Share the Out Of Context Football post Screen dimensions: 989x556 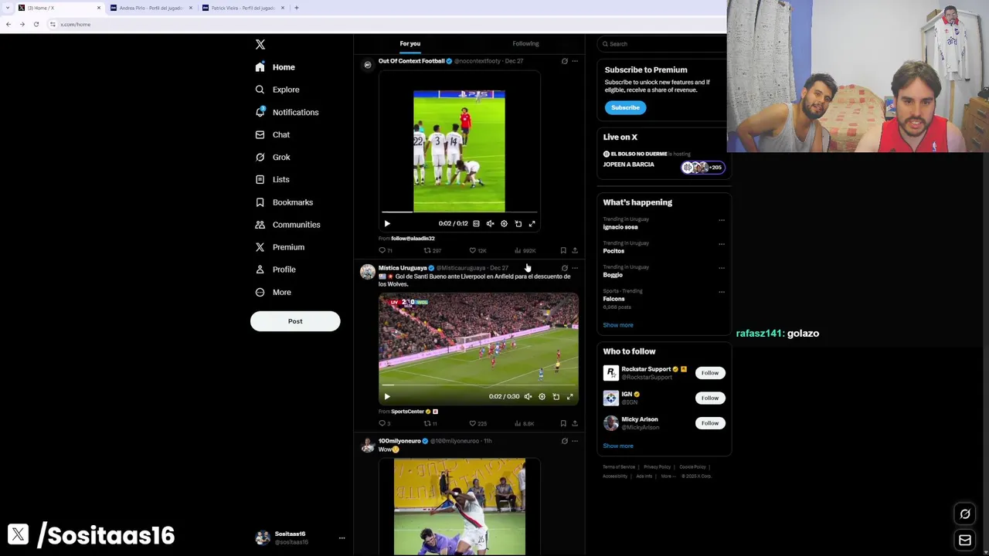click(574, 250)
